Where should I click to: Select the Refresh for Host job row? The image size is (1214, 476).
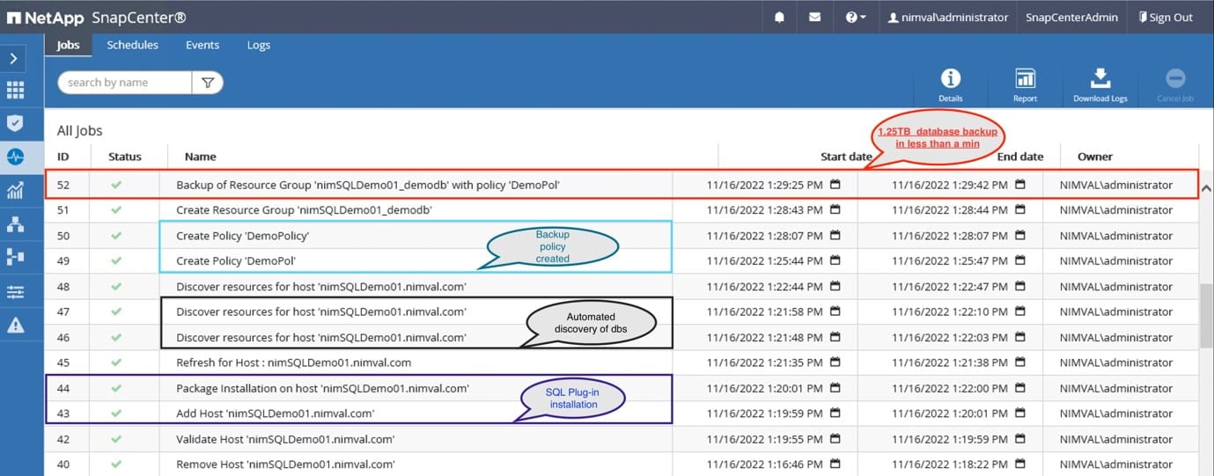click(622, 362)
